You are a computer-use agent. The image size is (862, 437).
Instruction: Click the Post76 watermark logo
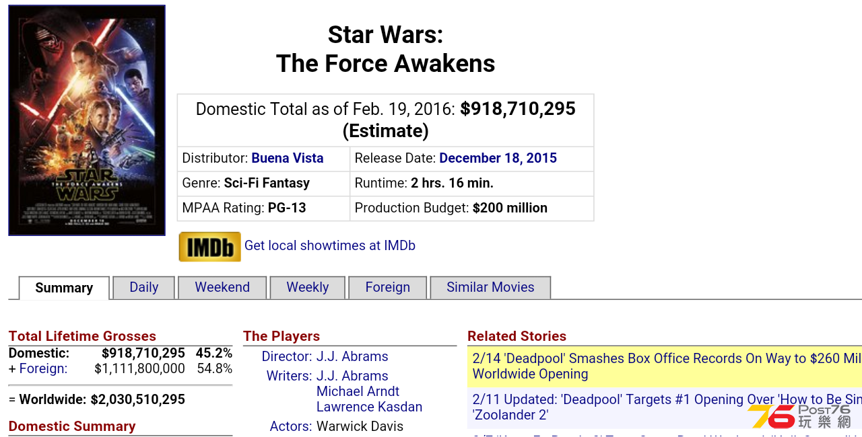coord(801,416)
